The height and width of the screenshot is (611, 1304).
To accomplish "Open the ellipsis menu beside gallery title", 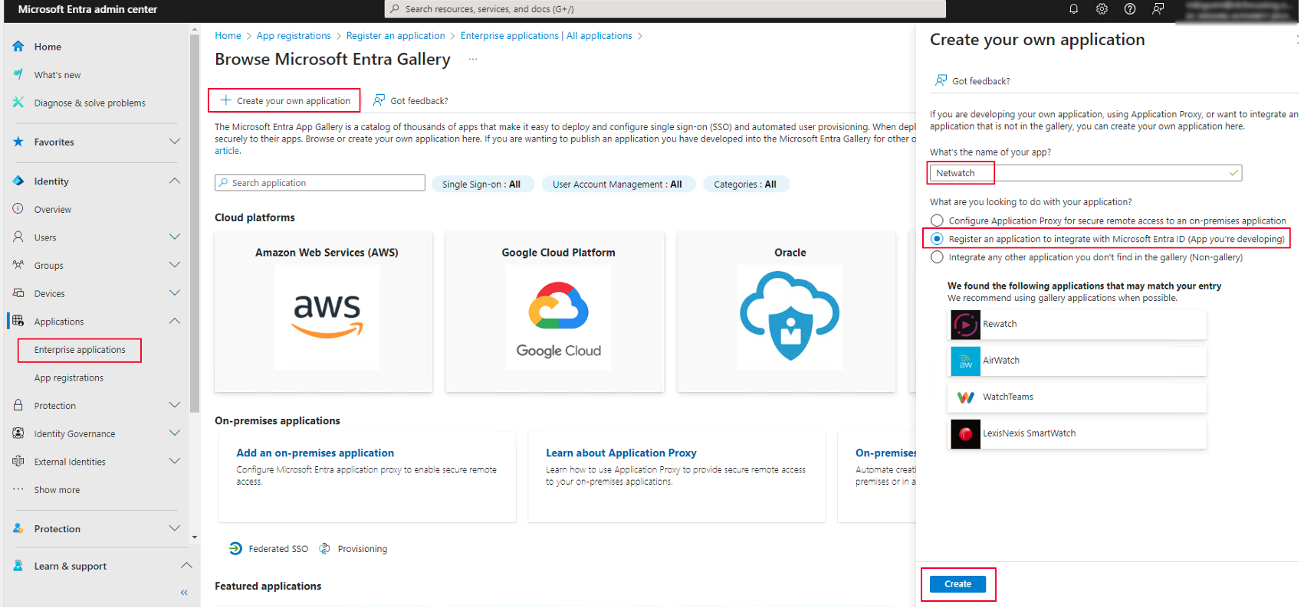I will pos(473,59).
